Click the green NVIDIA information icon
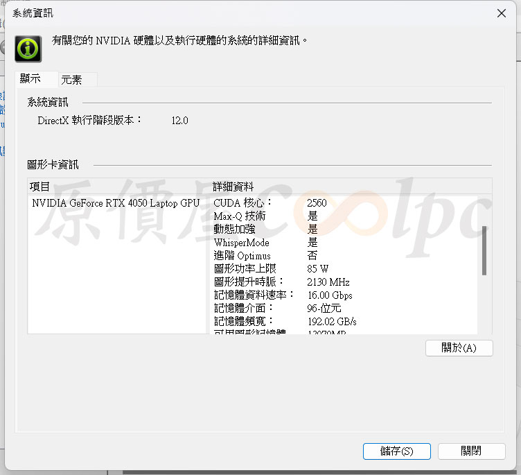 tap(28, 49)
